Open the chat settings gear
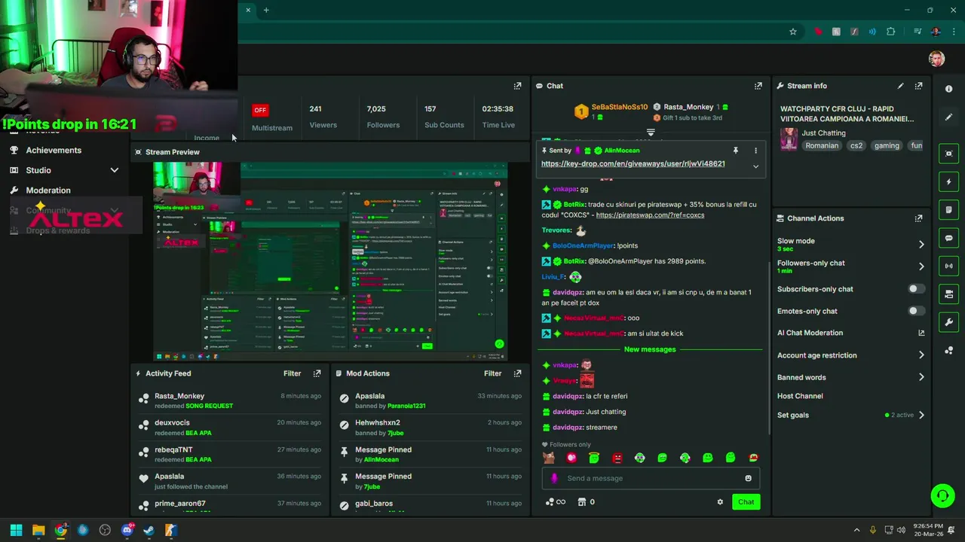This screenshot has width=965, height=542. click(720, 502)
